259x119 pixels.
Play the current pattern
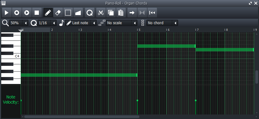click(7, 13)
